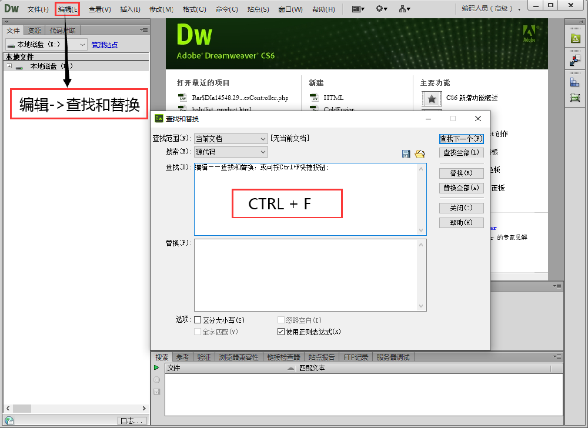Open the options menu icon of the gray middle panel
The height and width of the screenshot is (428, 588).
(x=557, y=286)
